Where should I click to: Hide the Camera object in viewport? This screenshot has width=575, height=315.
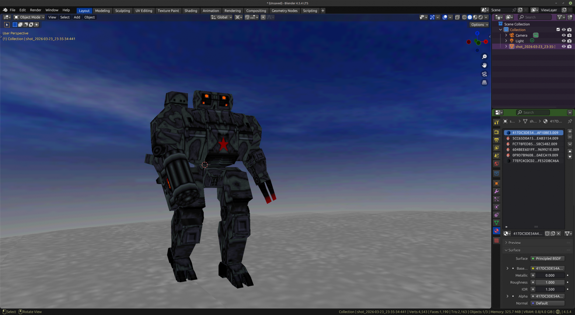tap(564, 35)
